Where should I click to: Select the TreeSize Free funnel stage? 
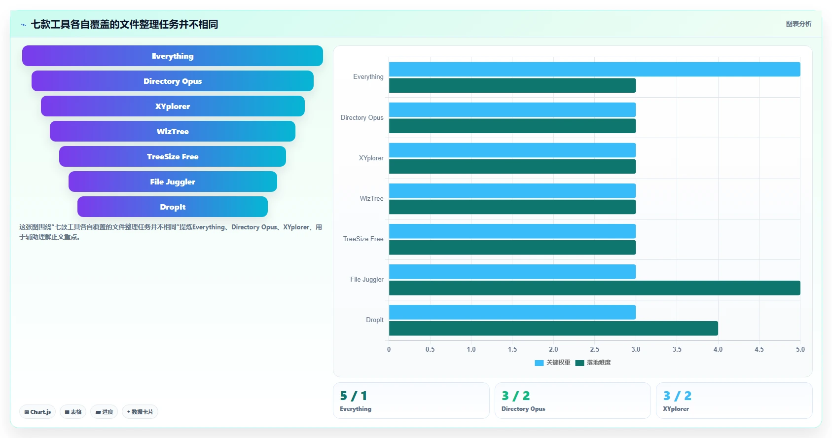click(173, 156)
